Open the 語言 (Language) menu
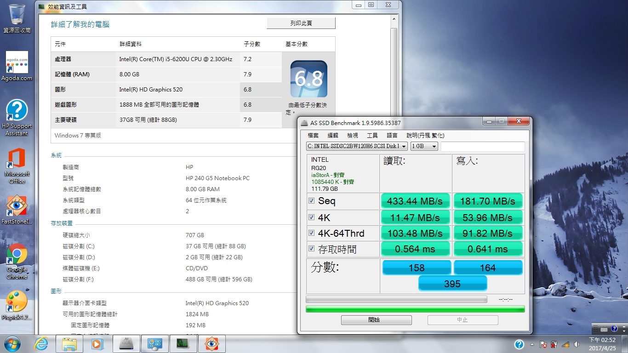Viewport: 628px width, 353px height. pyautogui.click(x=392, y=136)
